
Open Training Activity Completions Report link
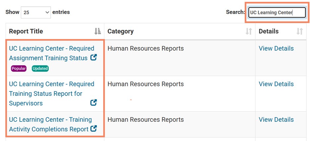point(50,124)
